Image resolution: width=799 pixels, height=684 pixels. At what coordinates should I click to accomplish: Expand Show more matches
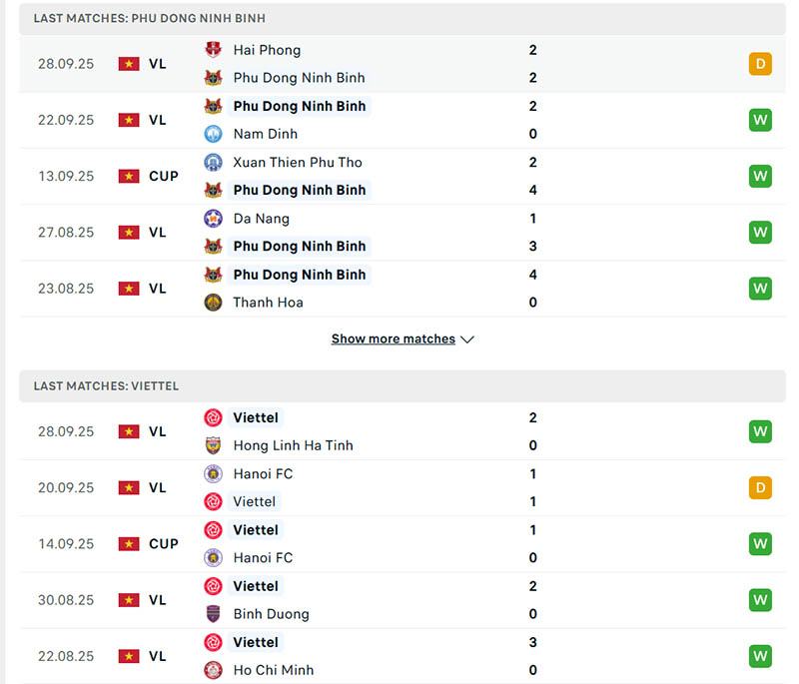pyautogui.click(x=393, y=340)
